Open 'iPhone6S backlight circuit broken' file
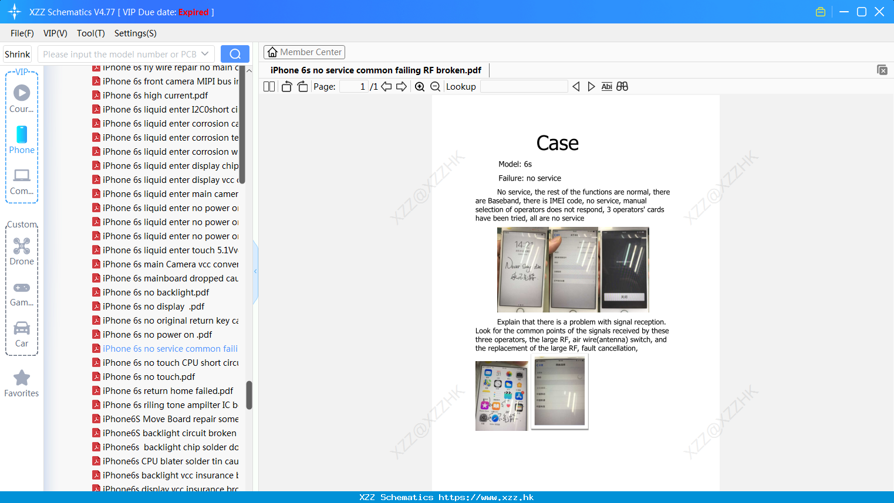This screenshot has width=894, height=503. tap(166, 433)
